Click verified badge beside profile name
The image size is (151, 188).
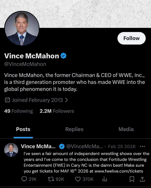tap(63, 56)
